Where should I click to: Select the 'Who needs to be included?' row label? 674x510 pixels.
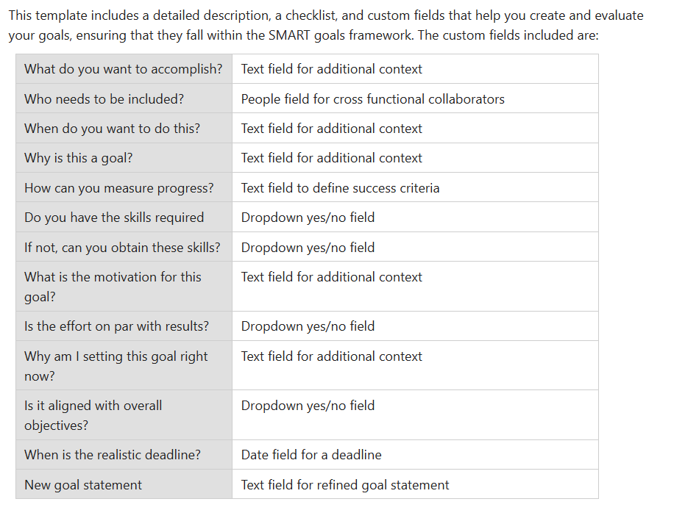[104, 99]
